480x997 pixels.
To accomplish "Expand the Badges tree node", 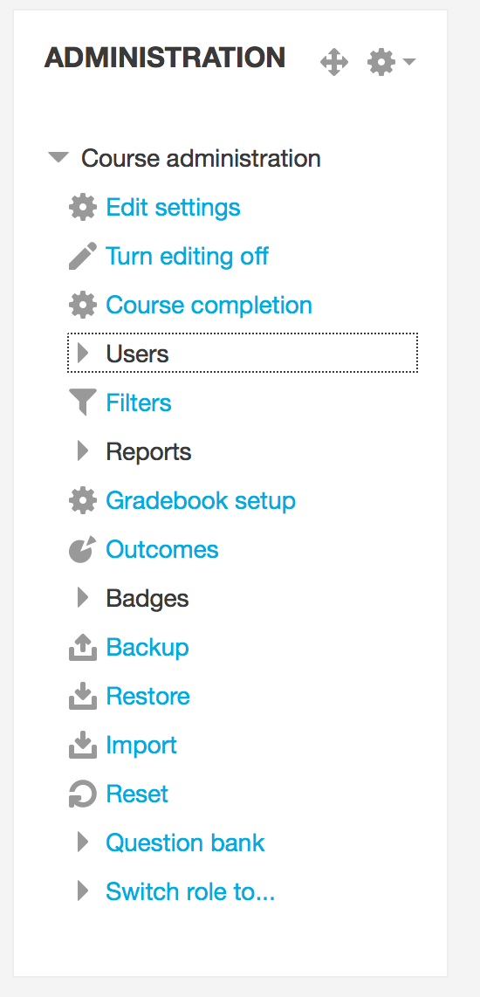I will coord(83,598).
